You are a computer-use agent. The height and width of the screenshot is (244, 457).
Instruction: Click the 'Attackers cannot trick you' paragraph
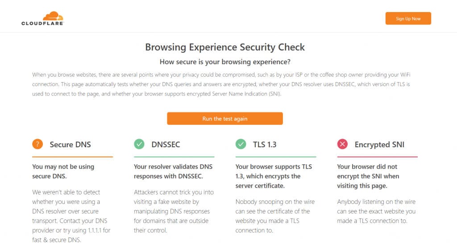(x=174, y=211)
